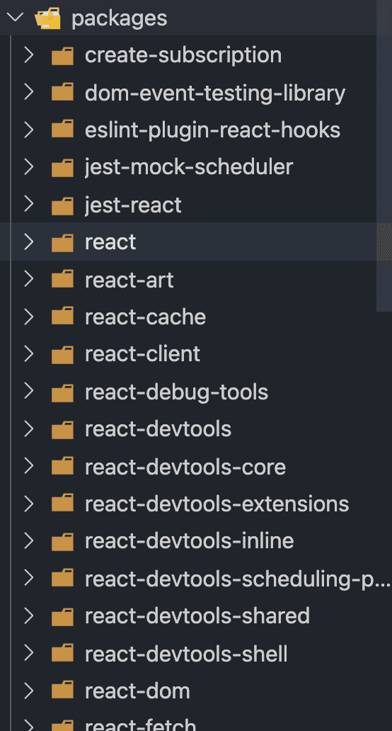Screen dimensions: 392x731
Task: Click the eslint-plugin-react-hooks folder icon
Action: click(x=62, y=130)
